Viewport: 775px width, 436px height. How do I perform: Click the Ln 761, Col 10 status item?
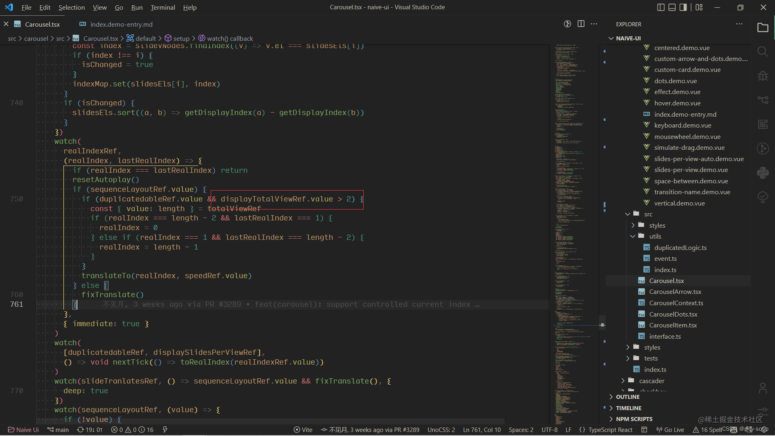[482, 430]
